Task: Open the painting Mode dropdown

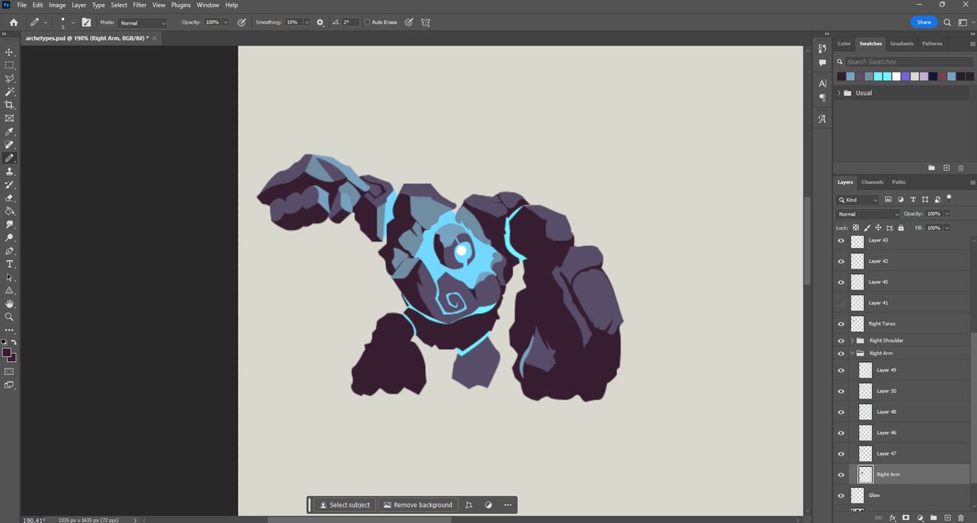Action: click(x=142, y=23)
